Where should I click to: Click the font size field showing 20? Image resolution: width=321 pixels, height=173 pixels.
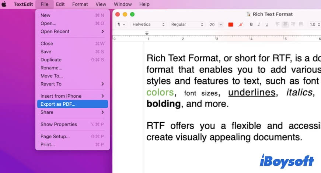212,25
